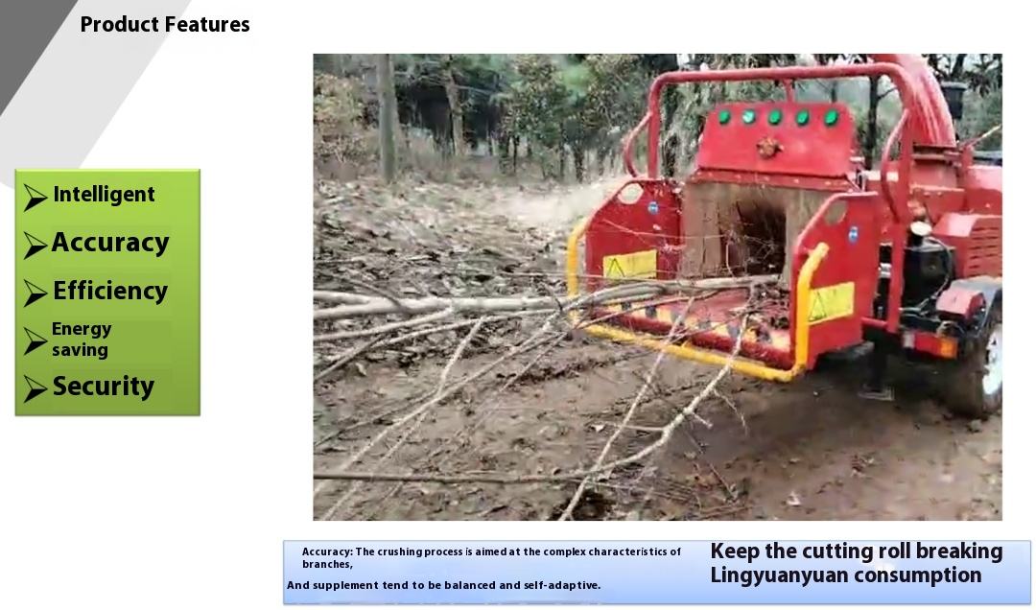This screenshot has height=610, width=1036.
Task: Click the Product Features heading
Action: point(165,24)
